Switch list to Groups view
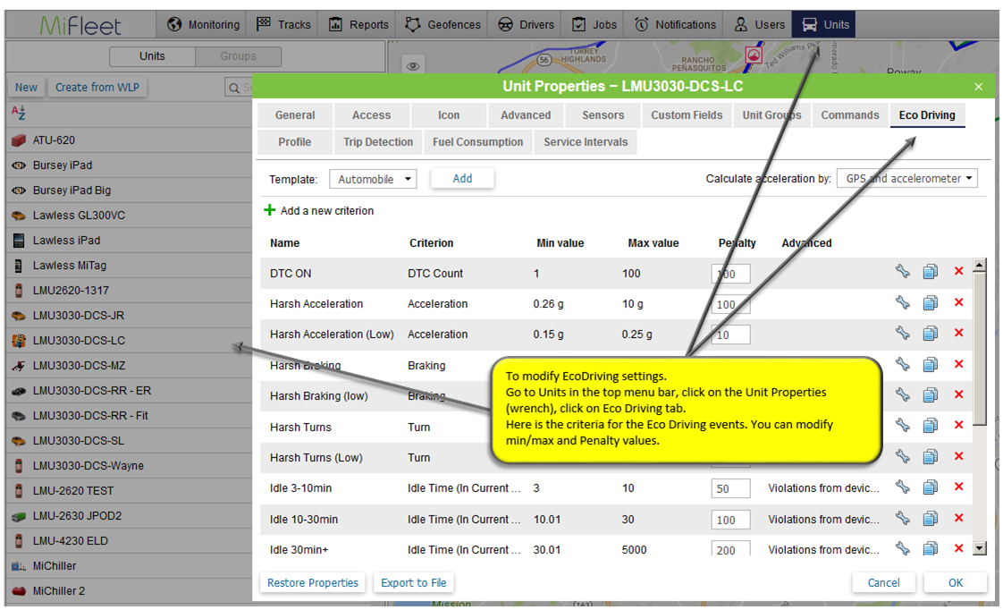This screenshot has height=610, width=1003. [x=238, y=56]
